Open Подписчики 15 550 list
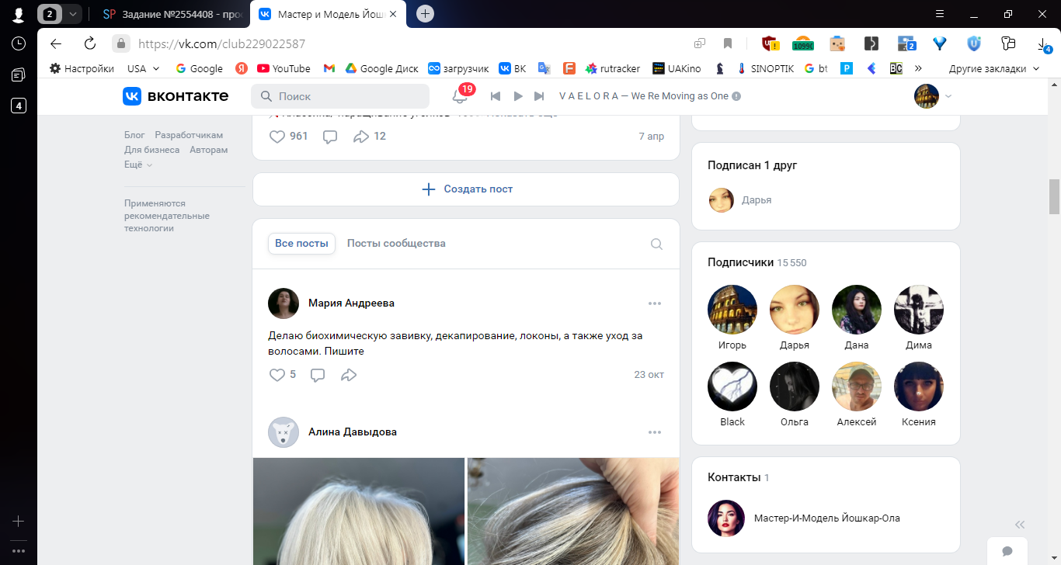The height and width of the screenshot is (565, 1061). tap(757, 262)
